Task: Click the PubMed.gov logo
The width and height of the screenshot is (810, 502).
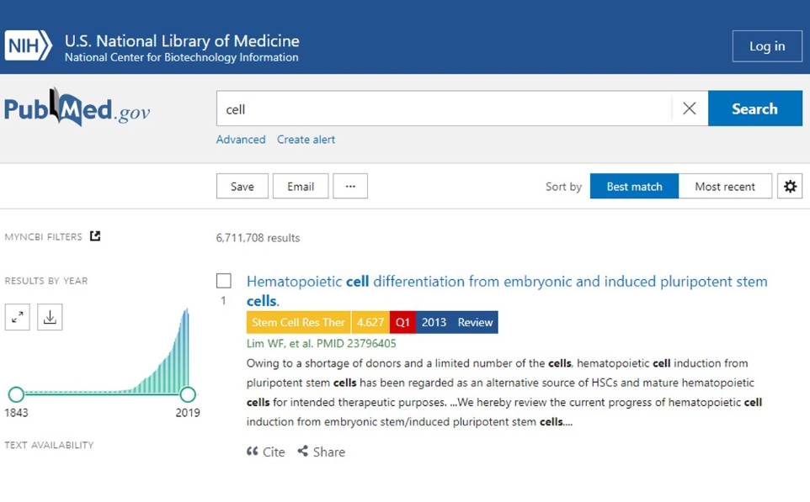Action: click(x=77, y=109)
